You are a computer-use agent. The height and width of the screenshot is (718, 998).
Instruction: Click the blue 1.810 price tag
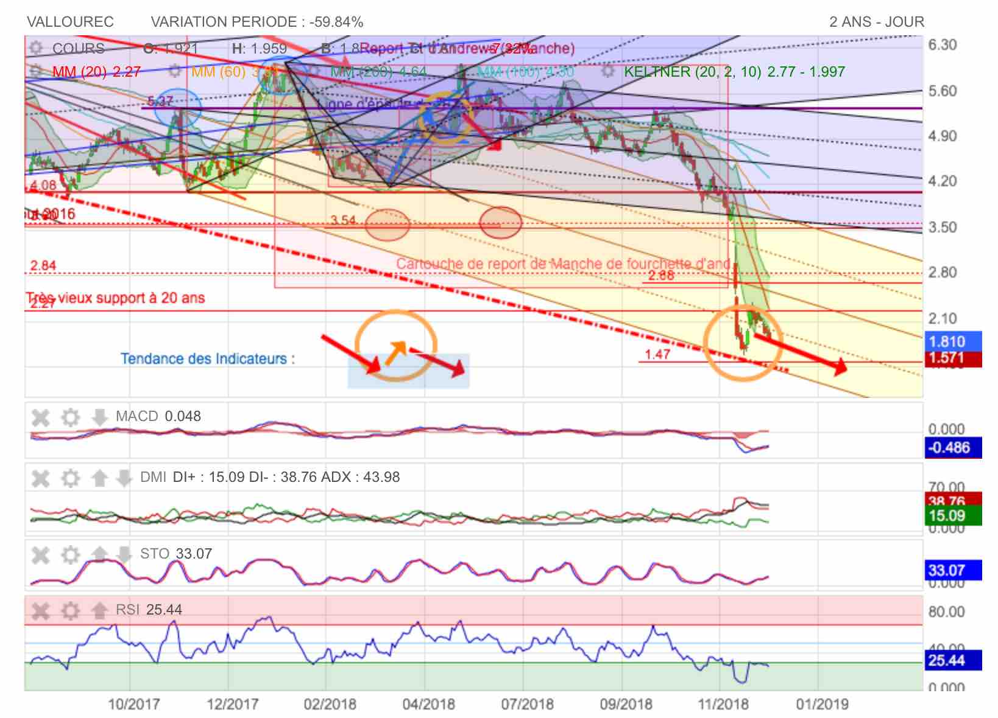[x=953, y=341]
